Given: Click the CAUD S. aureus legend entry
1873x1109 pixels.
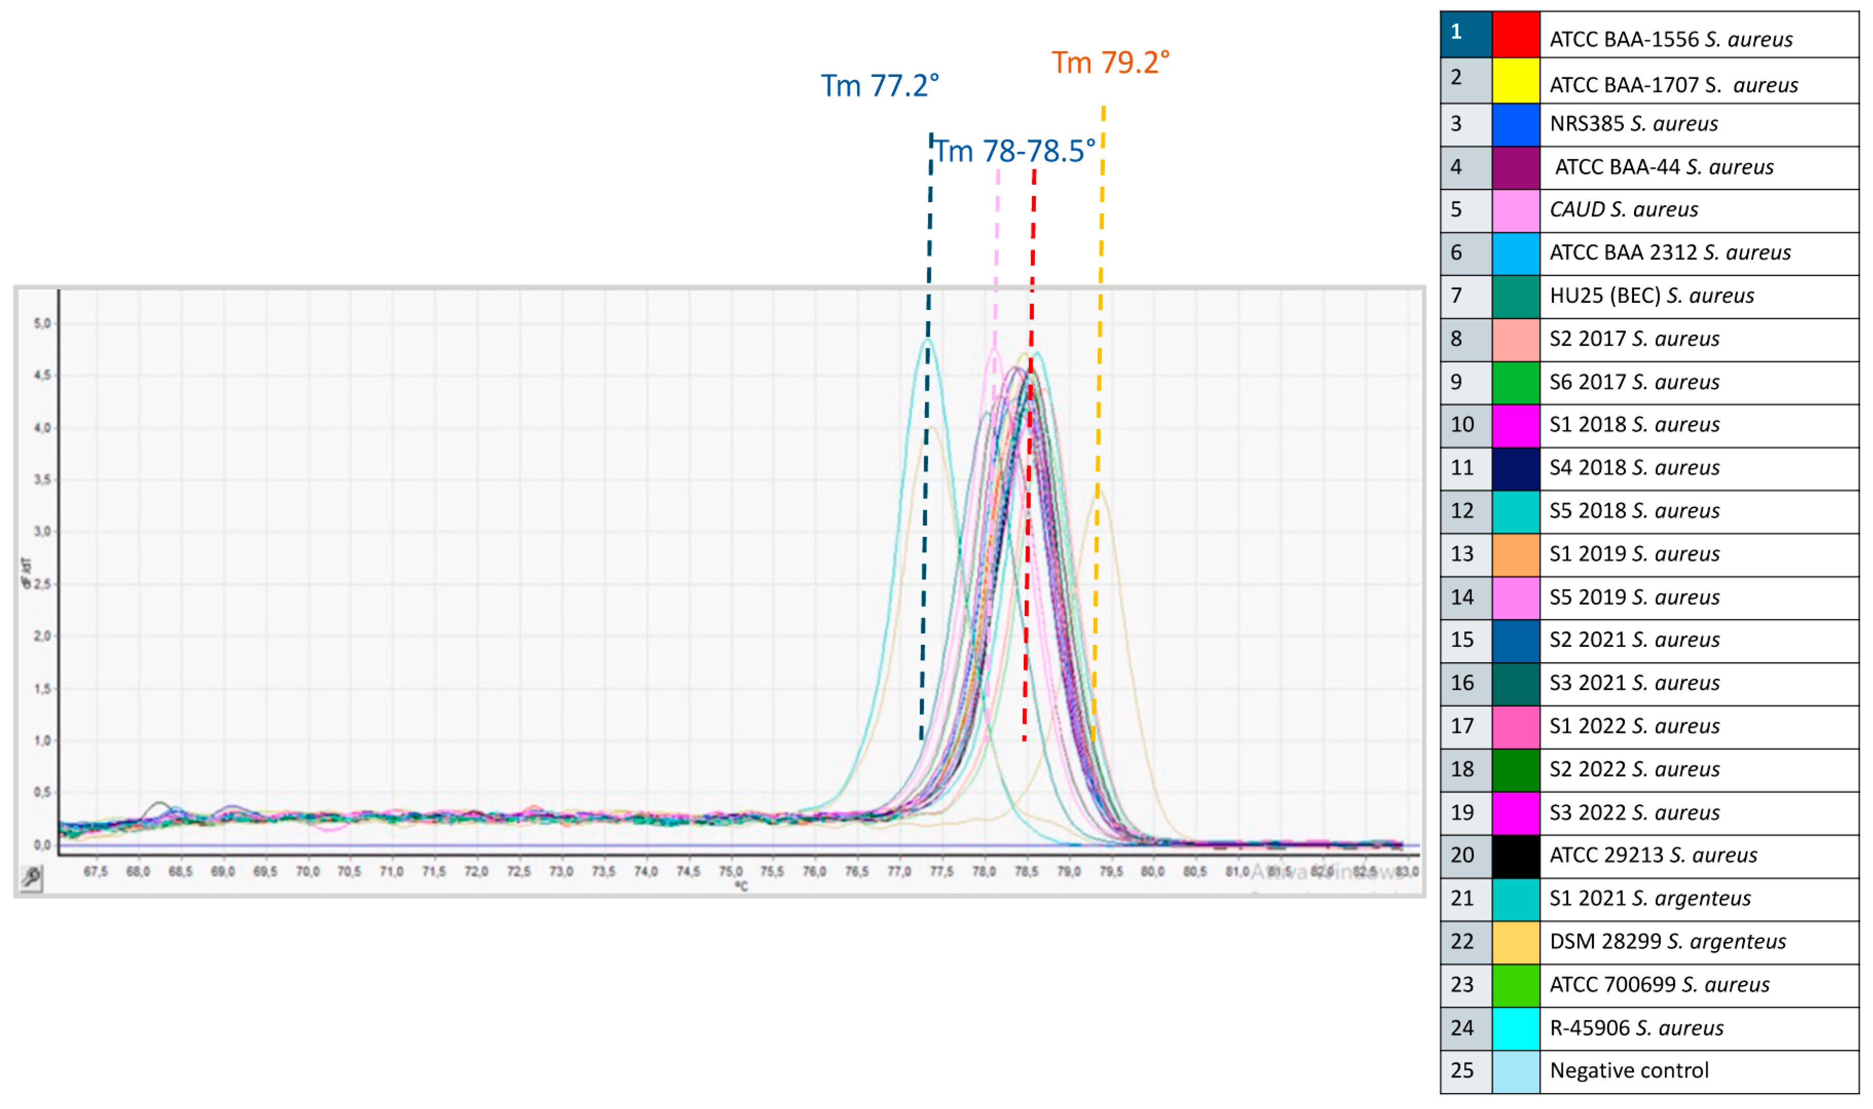Looking at the screenshot, I should pos(1623,210).
